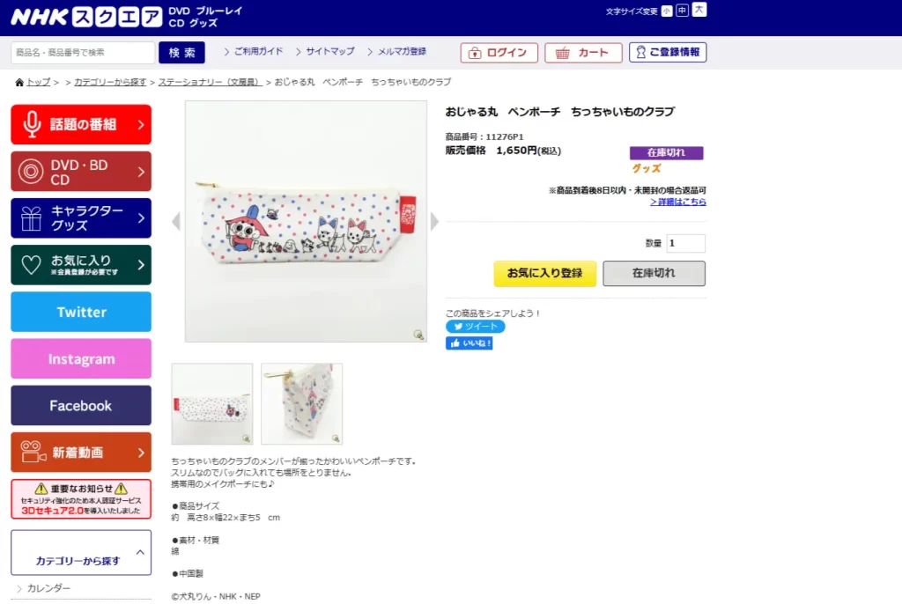The width and height of the screenshot is (902, 604).
Task: Click the microphone icon on 話題の番組
Action: pyautogui.click(x=32, y=124)
